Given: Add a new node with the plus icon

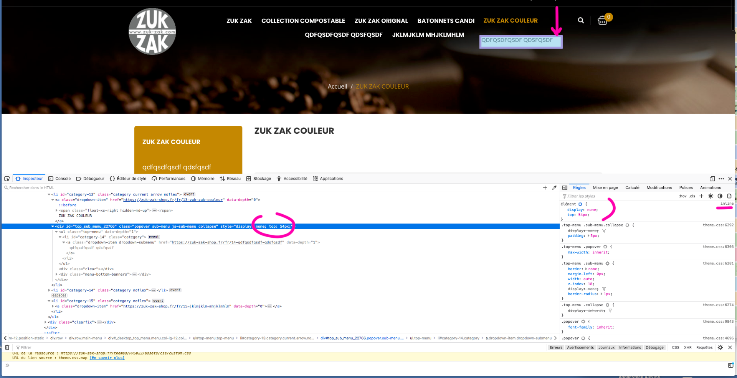Looking at the screenshot, I should pyautogui.click(x=545, y=188).
